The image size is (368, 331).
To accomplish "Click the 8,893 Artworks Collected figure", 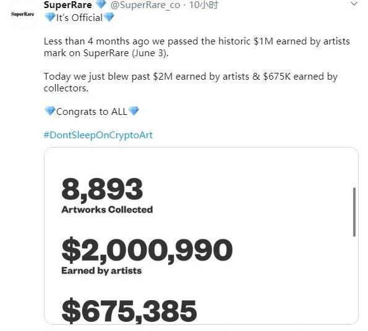I will (102, 189).
